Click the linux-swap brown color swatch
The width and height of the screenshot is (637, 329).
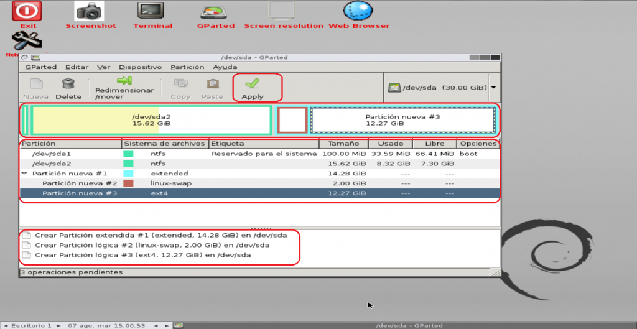click(x=128, y=183)
